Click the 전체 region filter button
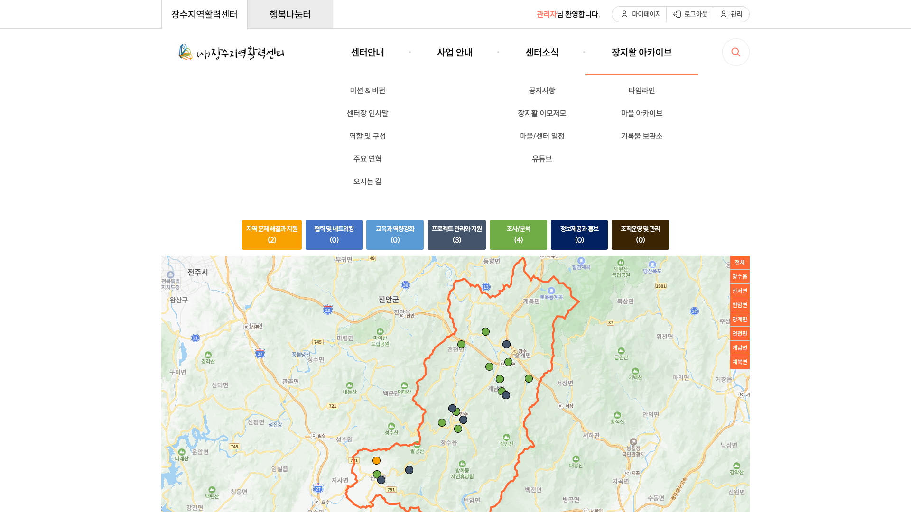The height and width of the screenshot is (512, 911). pyautogui.click(x=740, y=263)
